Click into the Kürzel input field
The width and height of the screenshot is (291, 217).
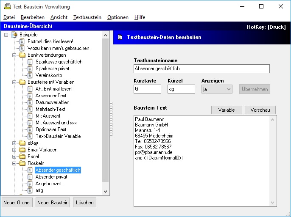pyautogui.click(x=181, y=89)
